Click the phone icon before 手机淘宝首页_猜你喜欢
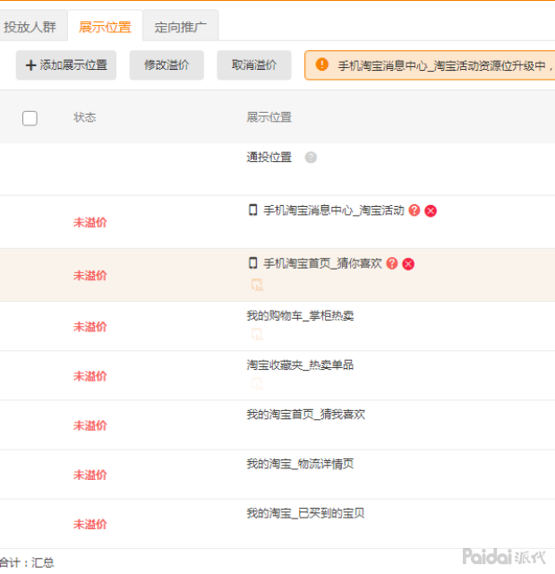 point(252,263)
